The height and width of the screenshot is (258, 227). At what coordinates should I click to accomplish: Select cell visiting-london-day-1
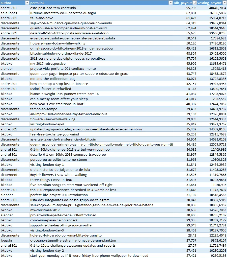coord(101,165)
